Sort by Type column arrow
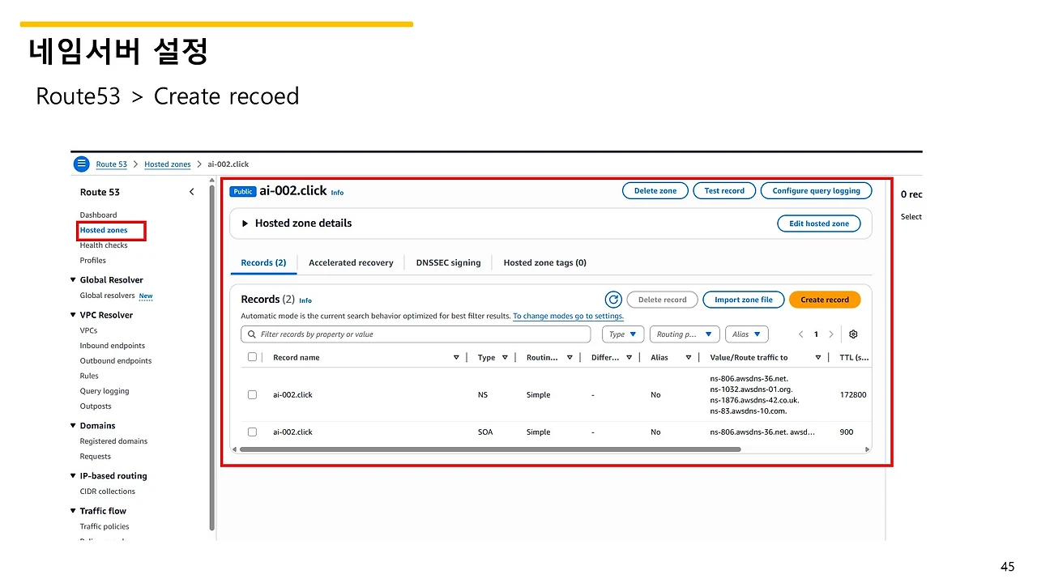1037x583 pixels. click(505, 357)
